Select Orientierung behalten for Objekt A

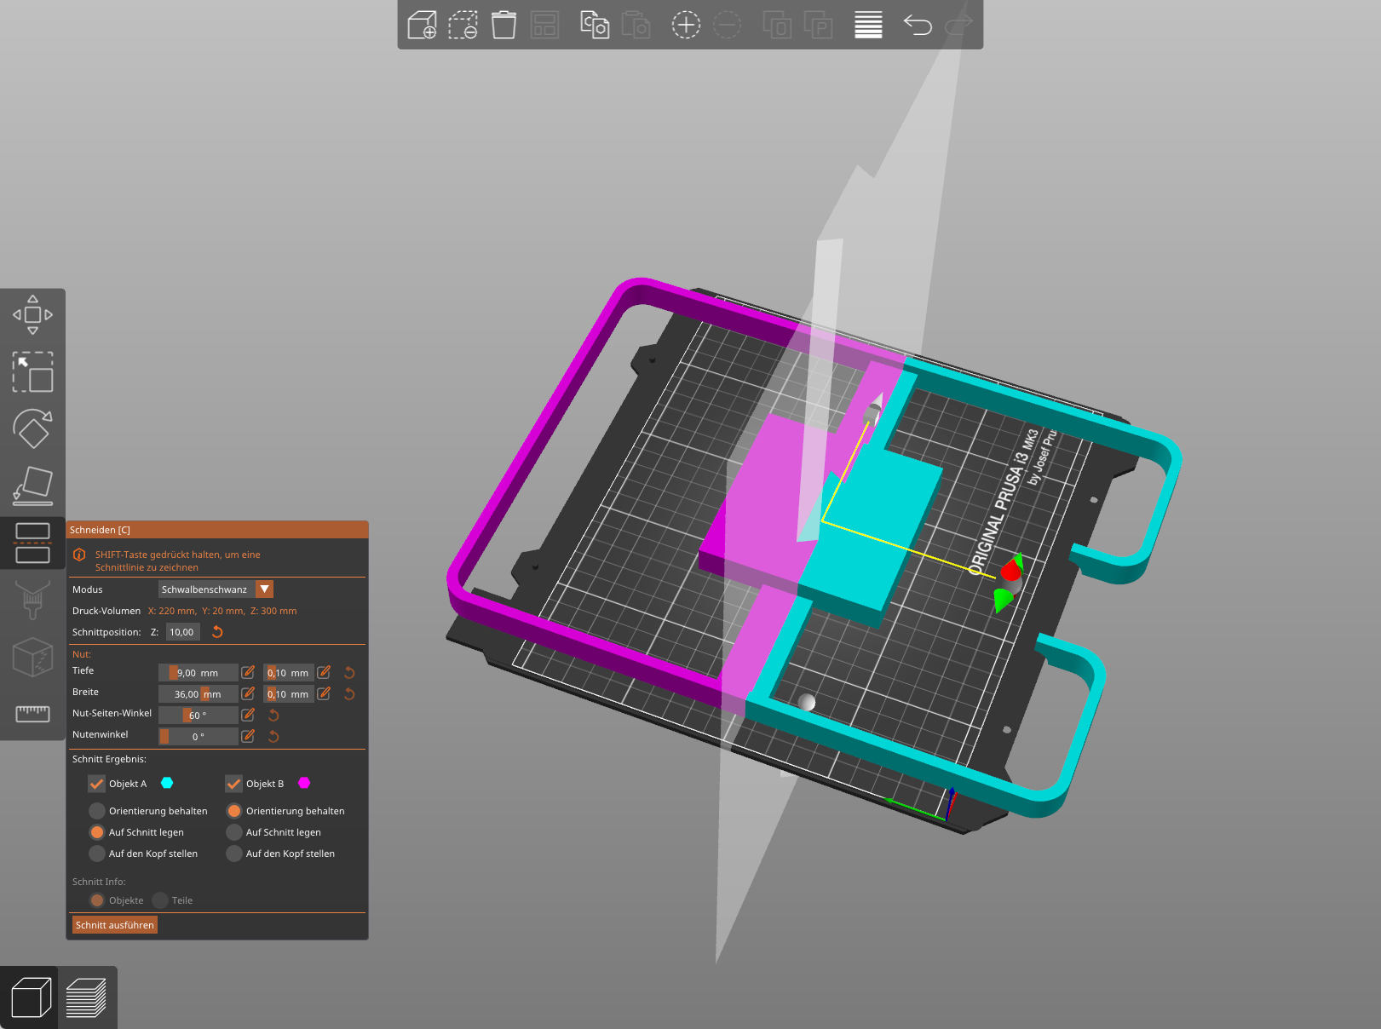[x=97, y=811]
